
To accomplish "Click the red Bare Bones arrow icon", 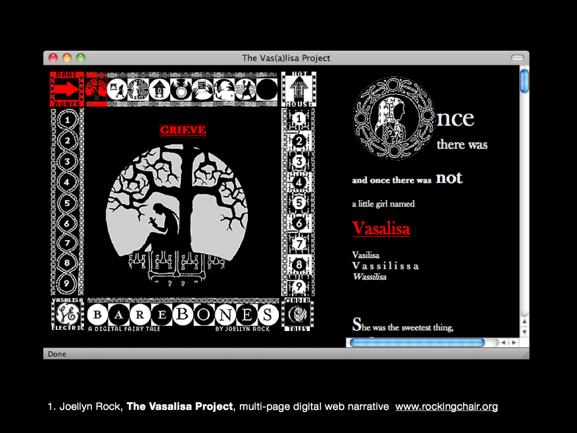I will [x=68, y=89].
